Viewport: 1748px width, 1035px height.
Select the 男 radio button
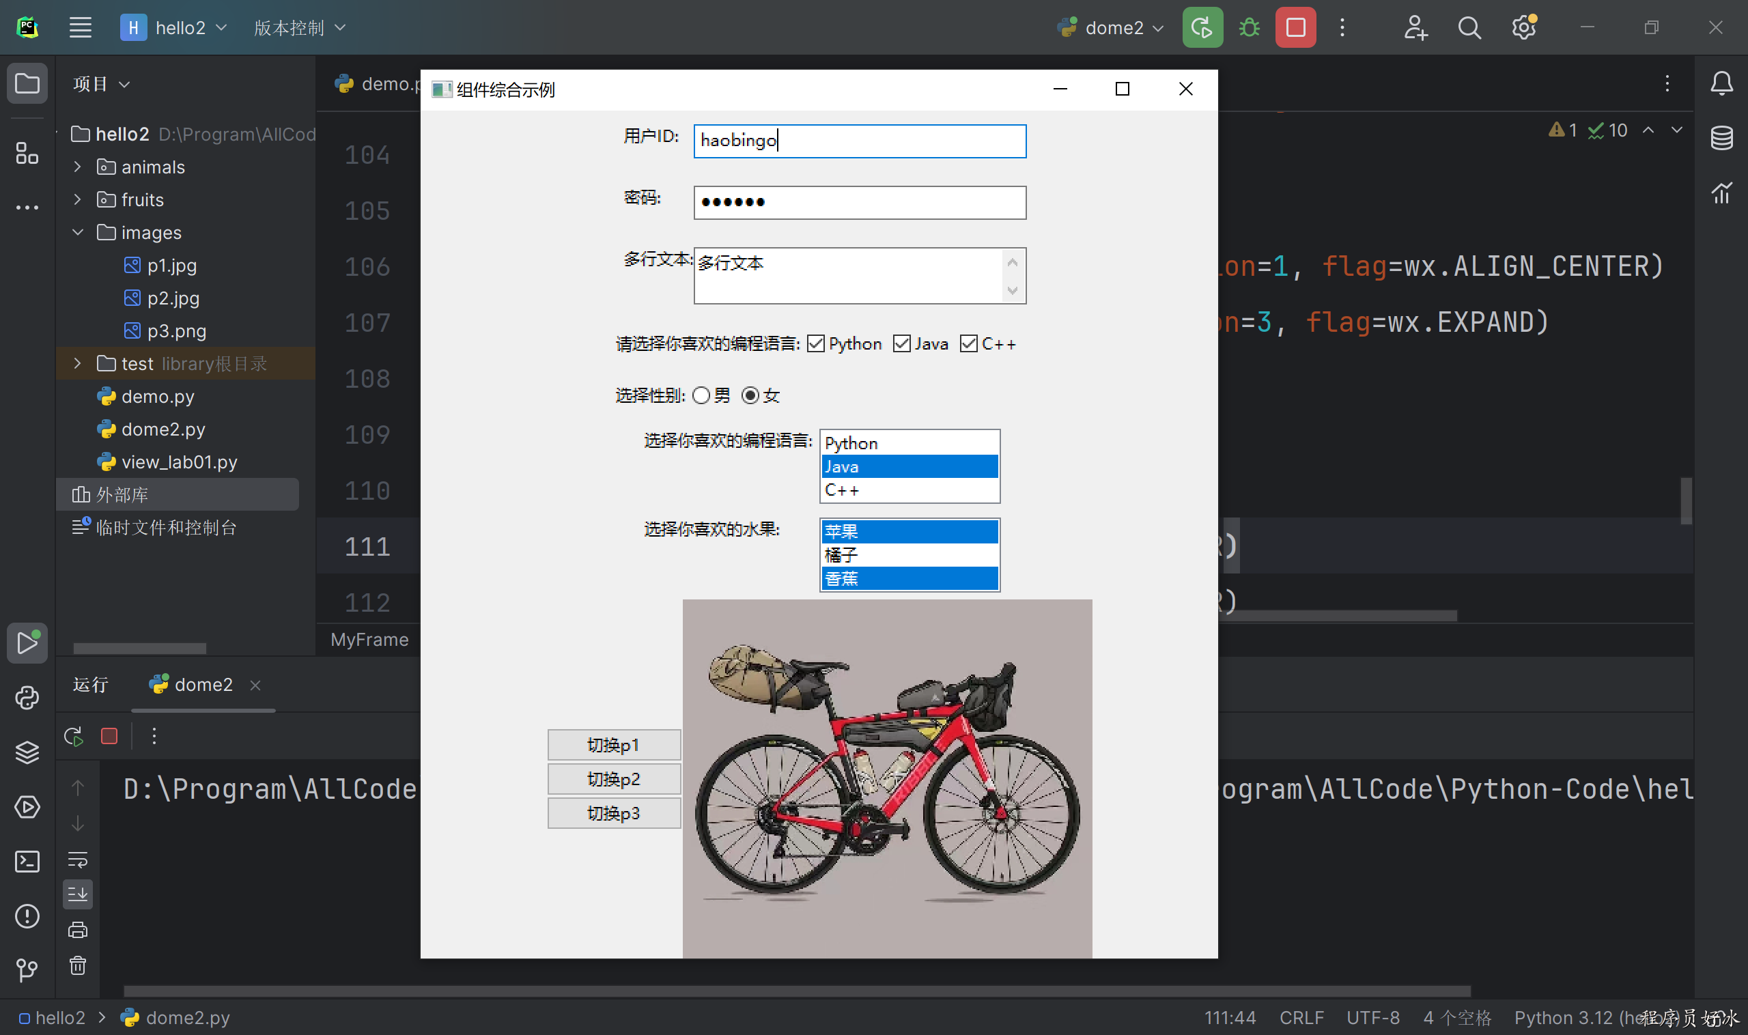click(701, 395)
